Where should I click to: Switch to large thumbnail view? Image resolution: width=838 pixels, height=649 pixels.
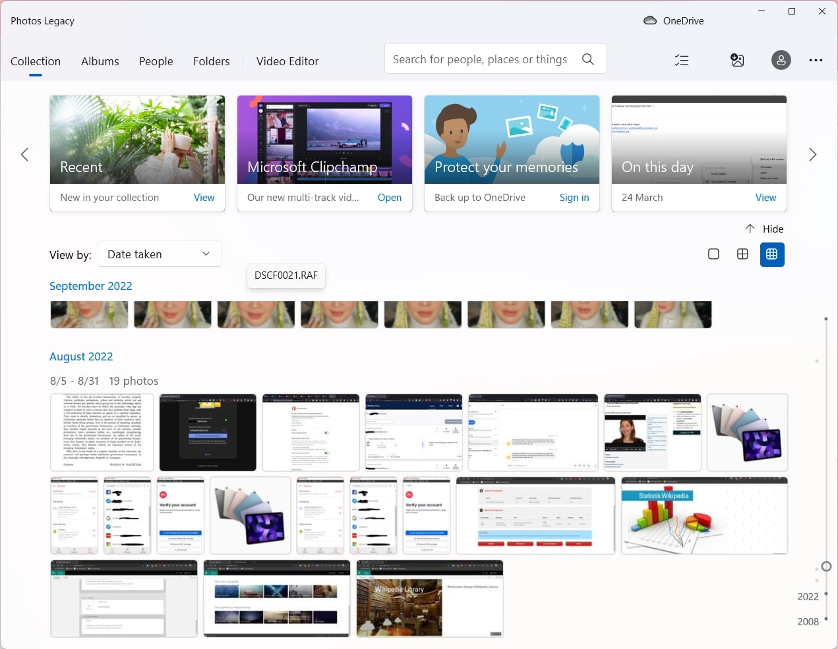pyautogui.click(x=713, y=254)
